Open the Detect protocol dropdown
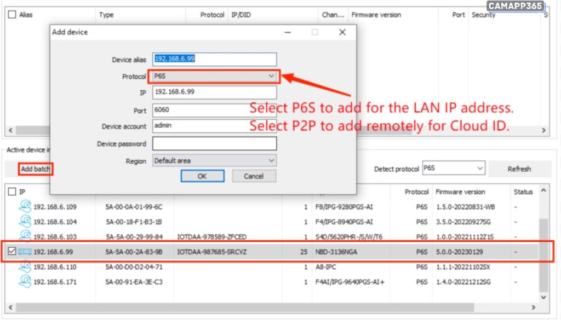Screen dimensions: 561x320 click(453, 168)
